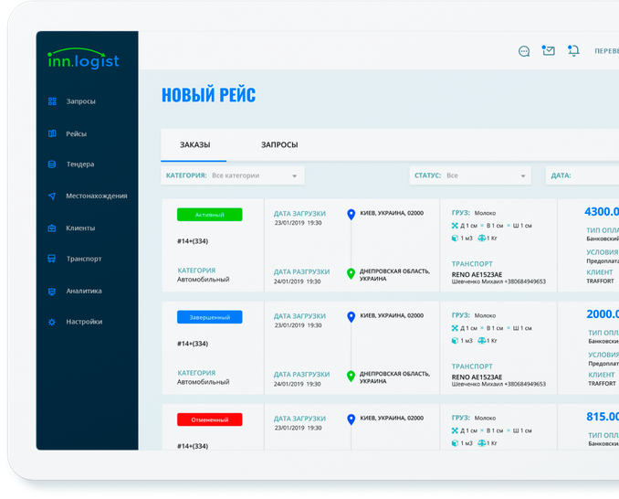Click weight icon in Отмененный order

coord(482,443)
